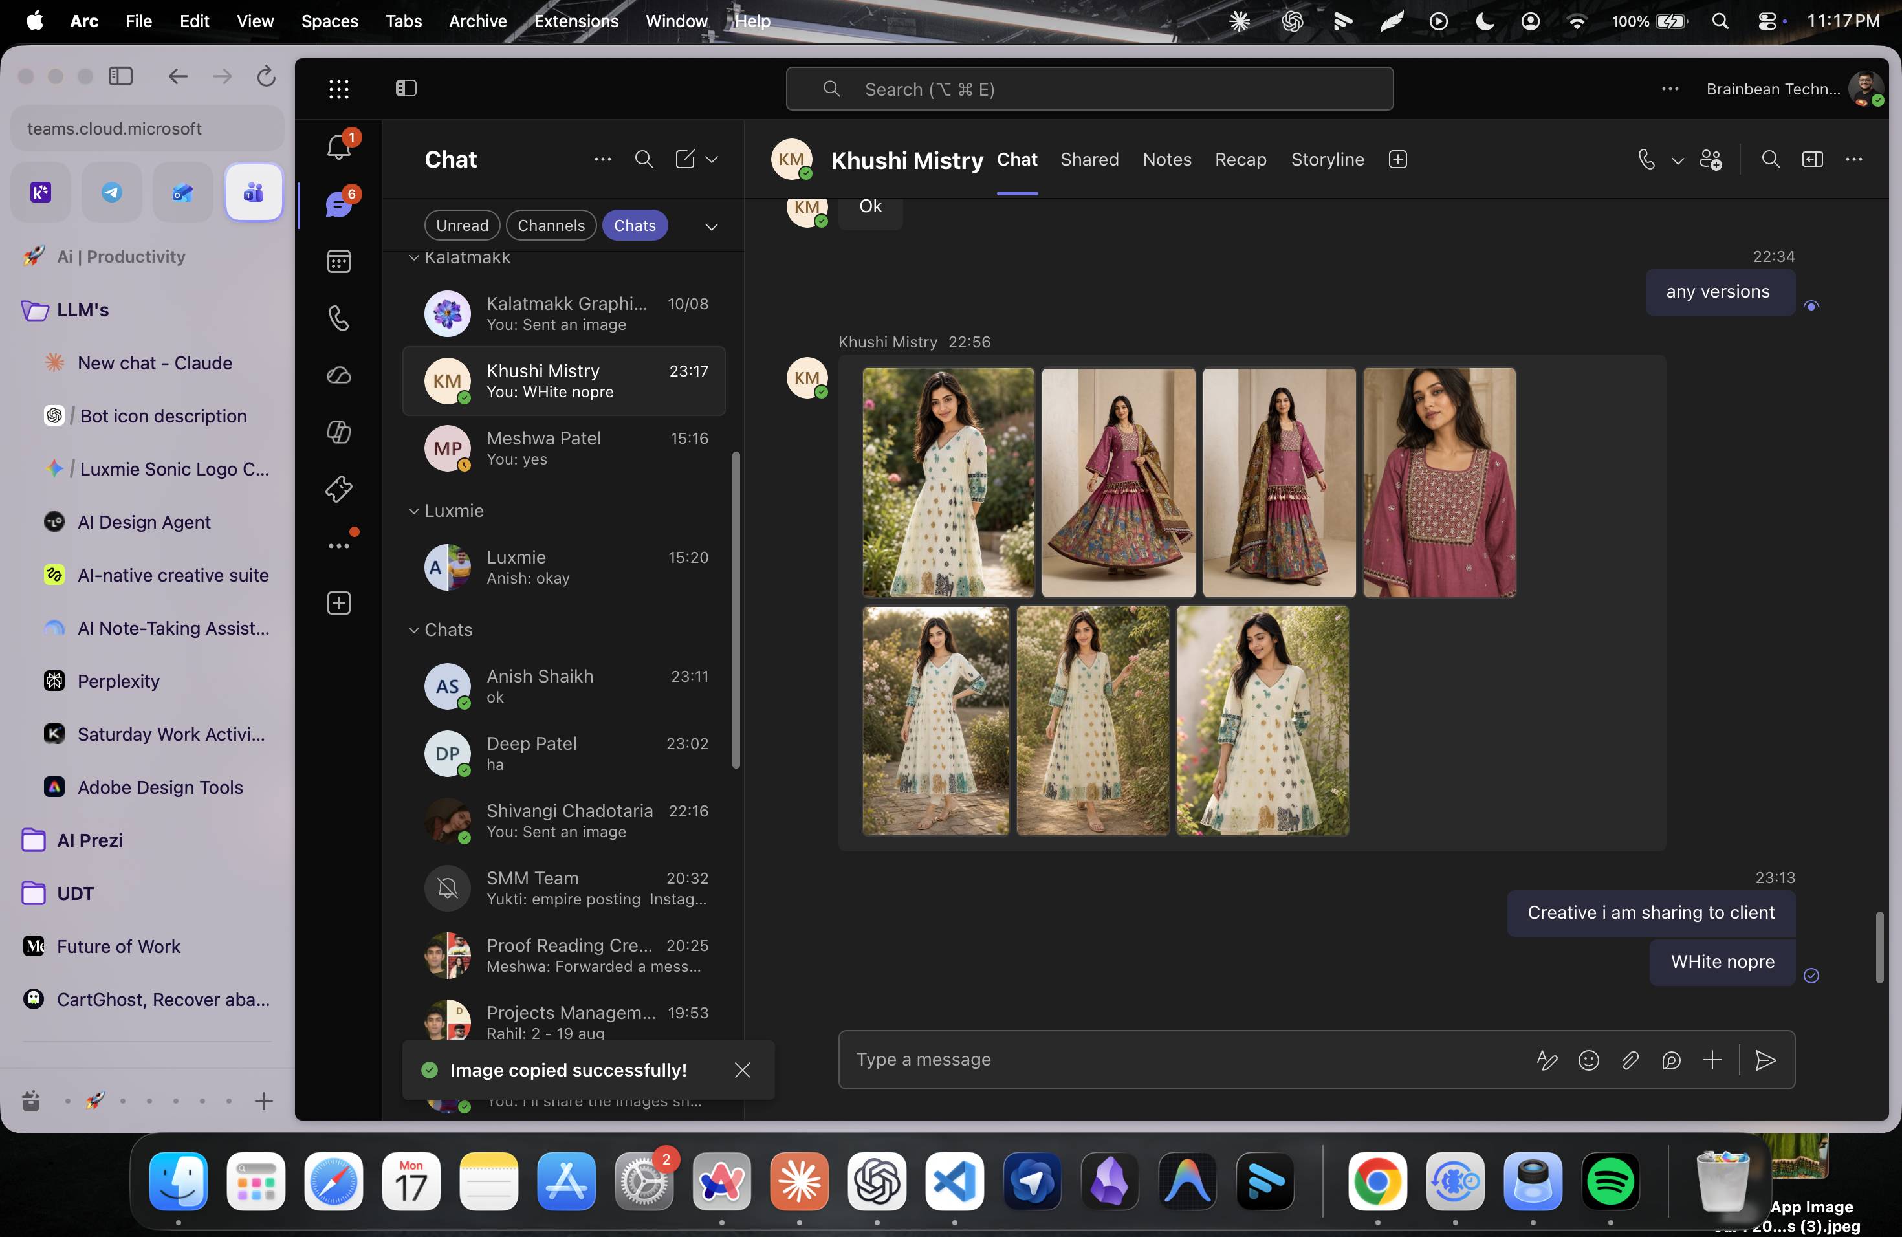Collapse the Chats section
1902x1237 pixels.
click(413, 631)
